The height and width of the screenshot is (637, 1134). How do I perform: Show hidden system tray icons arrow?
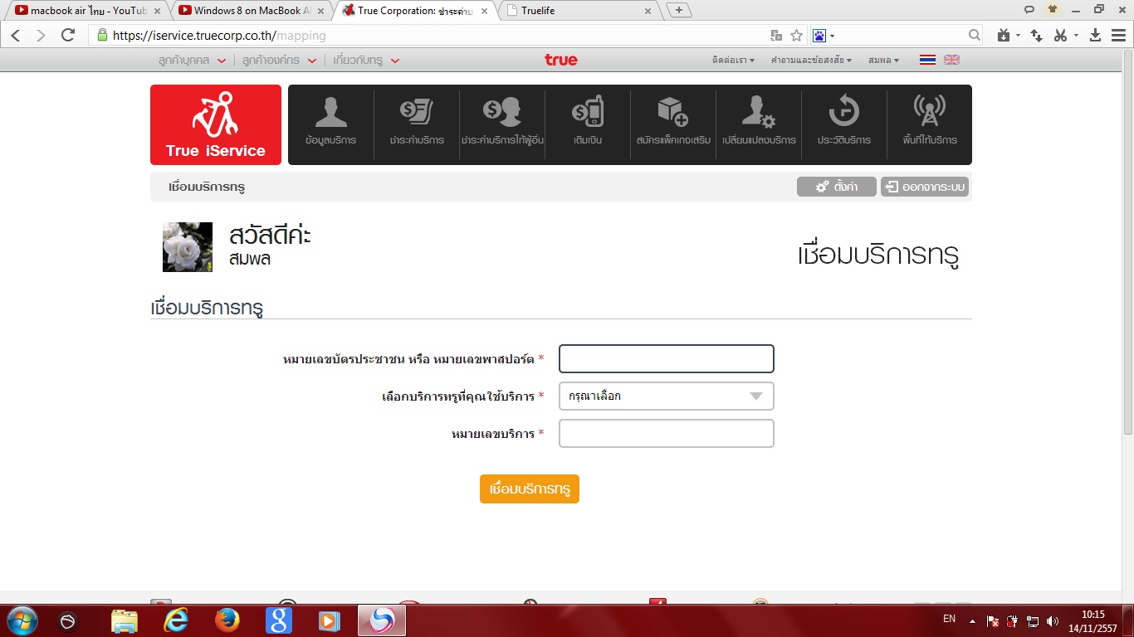tap(973, 620)
